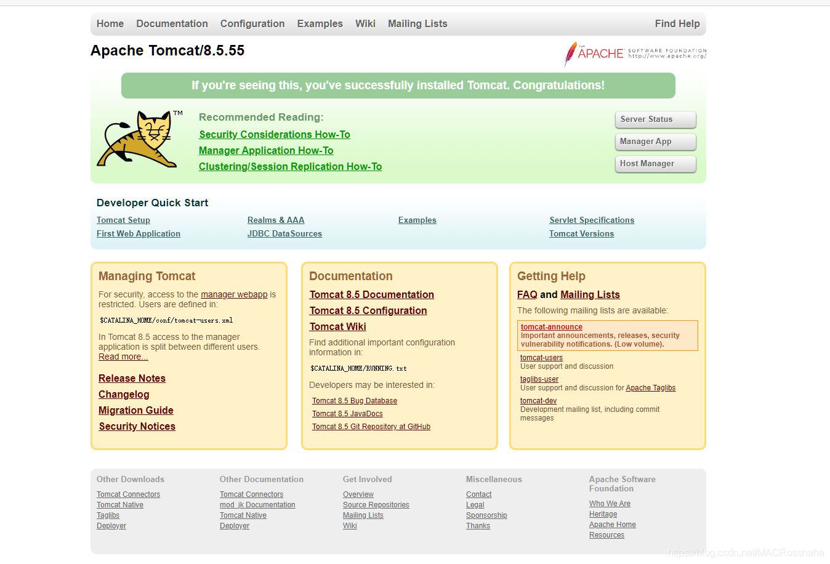Open Manager Application How-To link

pos(266,150)
